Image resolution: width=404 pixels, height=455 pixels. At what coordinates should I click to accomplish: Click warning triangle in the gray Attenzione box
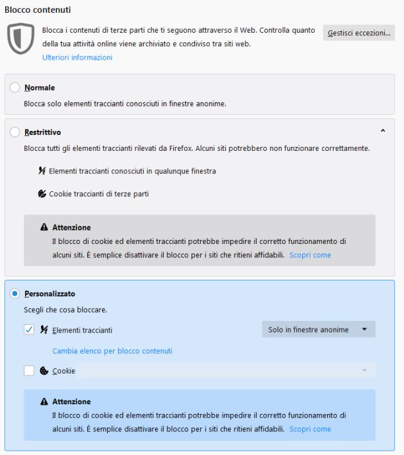pos(44,227)
